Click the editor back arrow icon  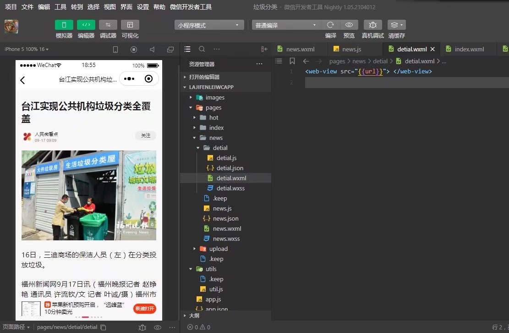(x=306, y=61)
